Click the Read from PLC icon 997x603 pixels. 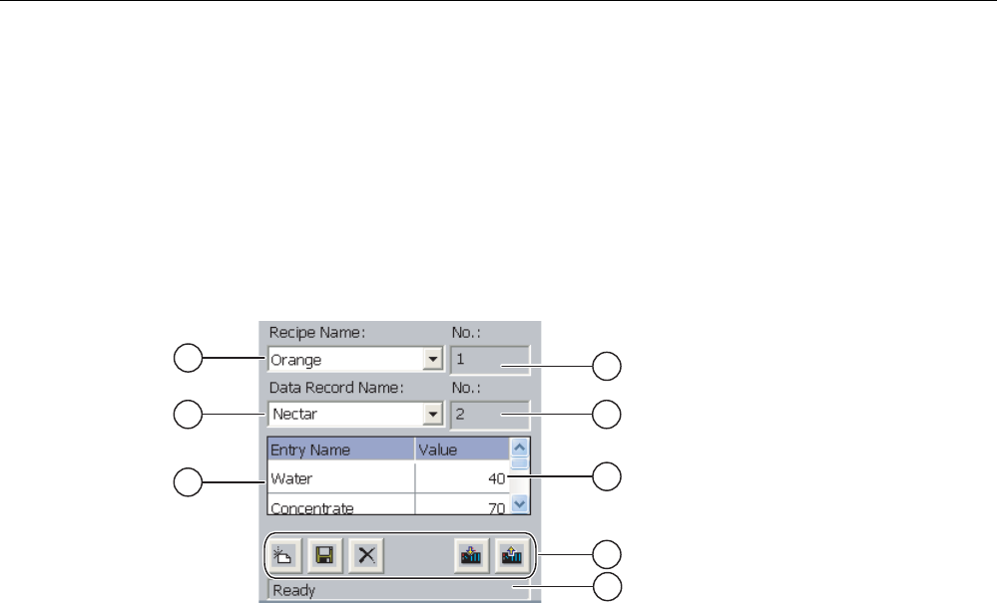512,556
